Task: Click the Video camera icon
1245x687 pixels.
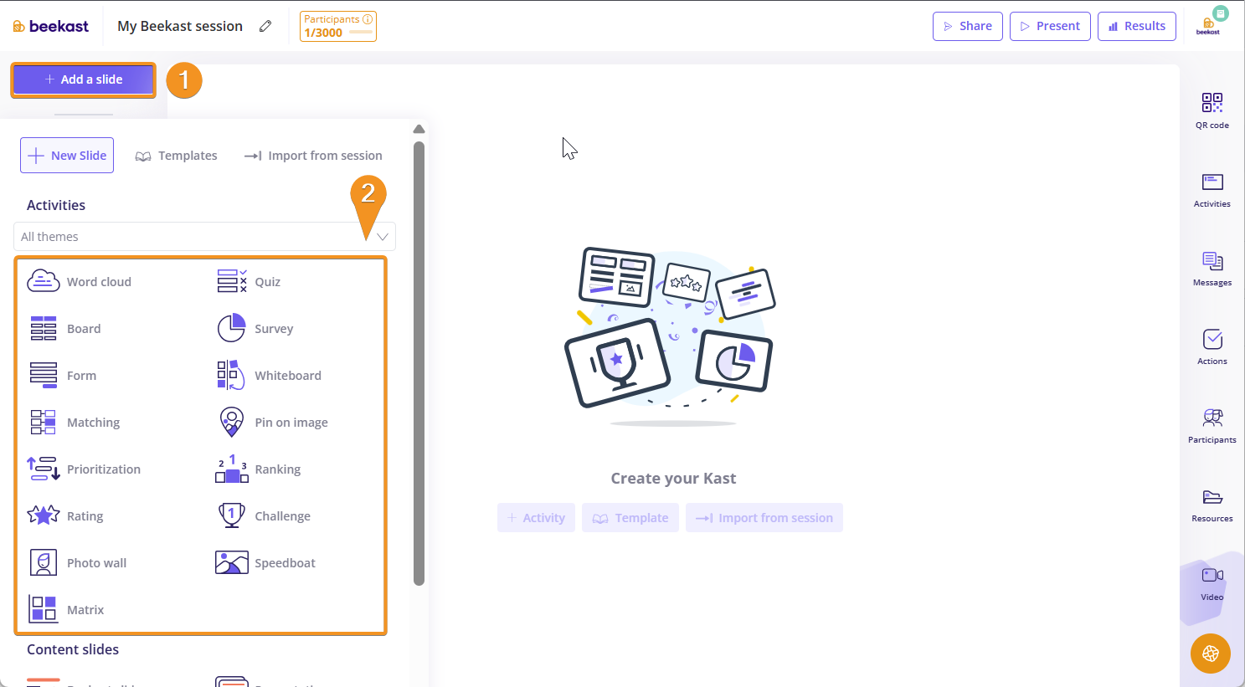Action: pyautogui.click(x=1212, y=576)
